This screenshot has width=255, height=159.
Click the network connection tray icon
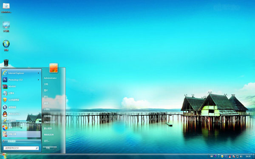point(238,156)
